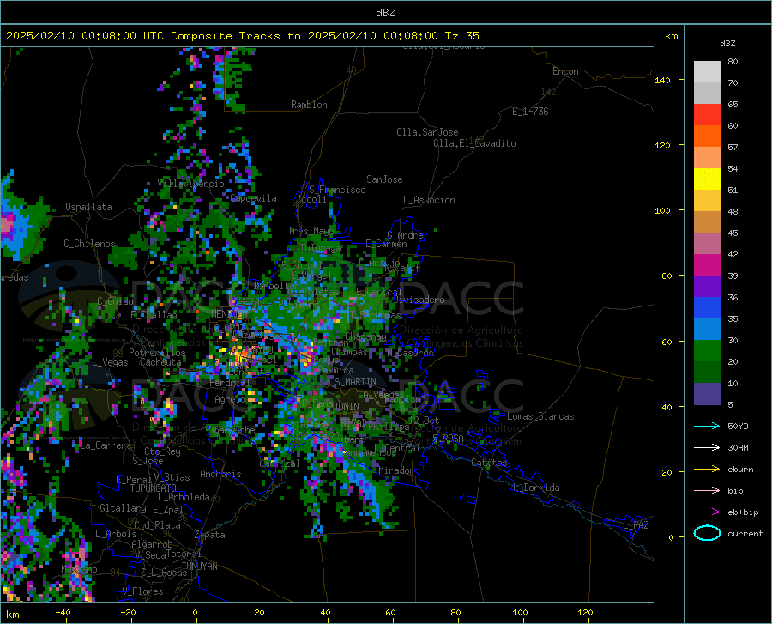772x624 pixels.
Task: Click the S_Francisco place label
Action: (337, 190)
